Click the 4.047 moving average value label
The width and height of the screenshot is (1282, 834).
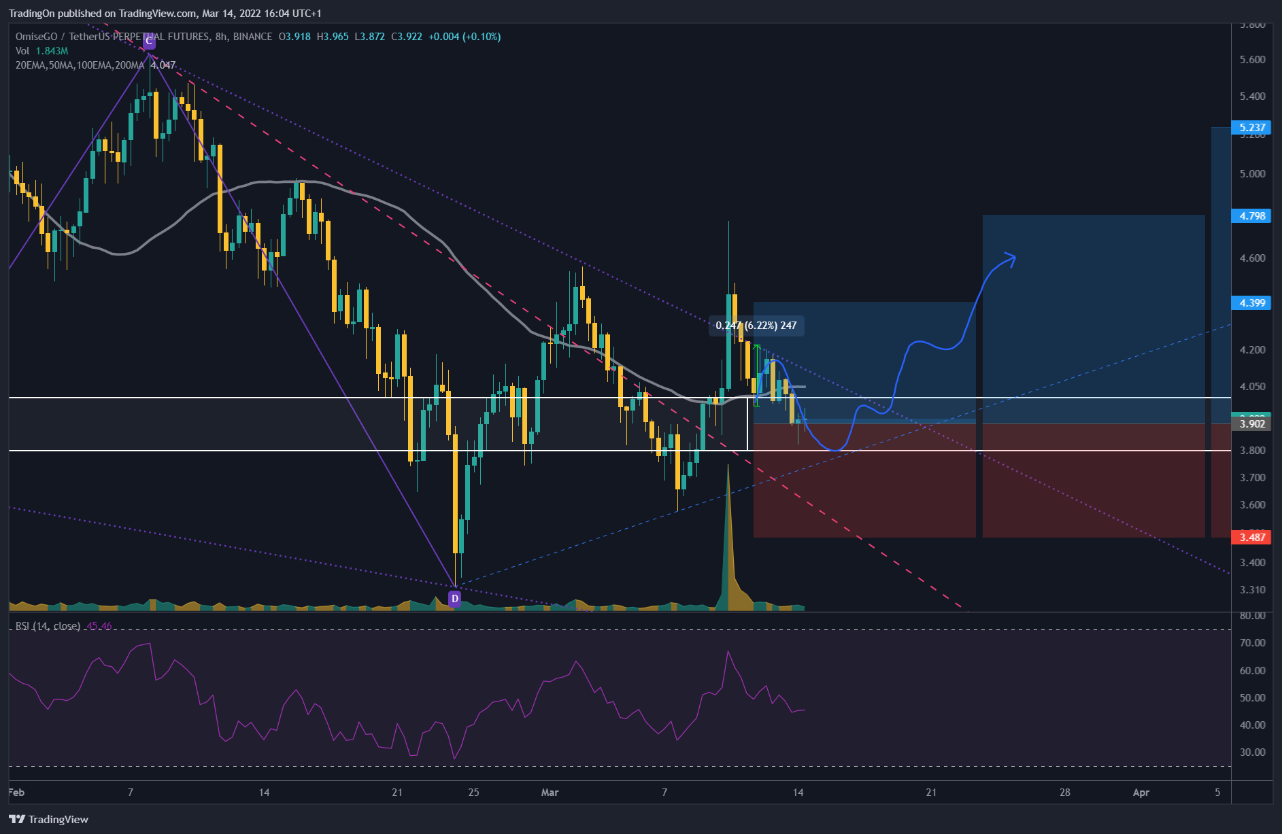(x=163, y=65)
